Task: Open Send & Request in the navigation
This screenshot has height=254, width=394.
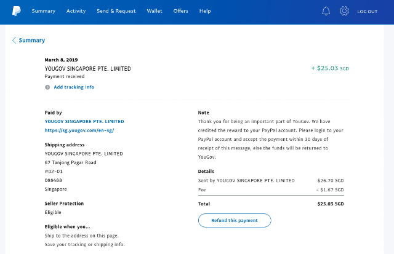Action: coord(116,11)
